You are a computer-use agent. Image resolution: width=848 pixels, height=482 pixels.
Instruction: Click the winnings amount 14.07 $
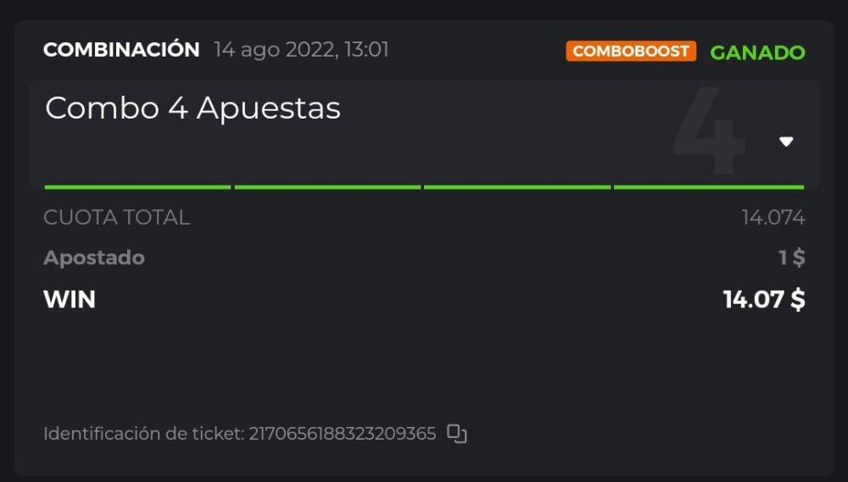point(763,299)
